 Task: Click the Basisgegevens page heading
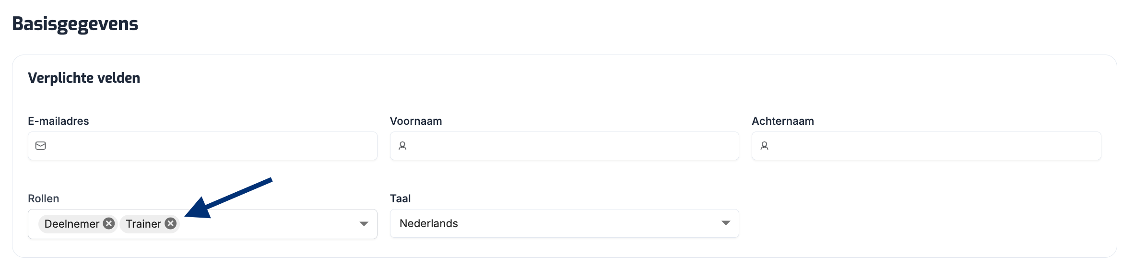coord(75,24)
